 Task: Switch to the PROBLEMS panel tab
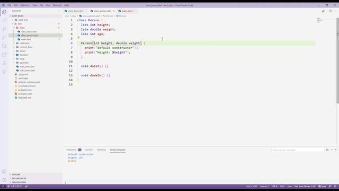point(71,150)
